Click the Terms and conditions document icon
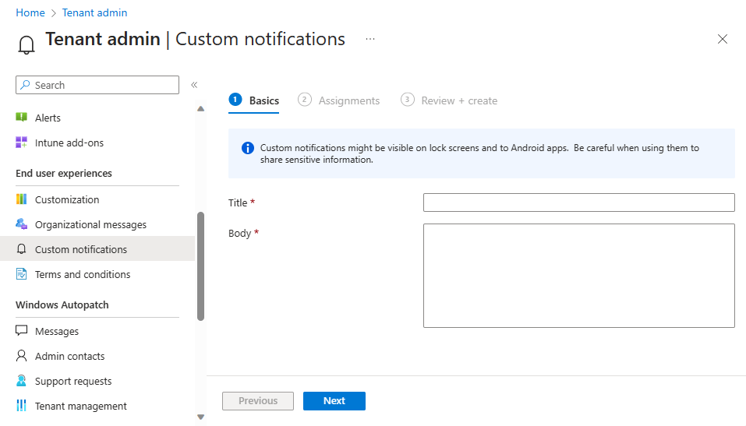The width and height of the screenshot is (746, 426). pyautogui.click(x=22, y=274)
